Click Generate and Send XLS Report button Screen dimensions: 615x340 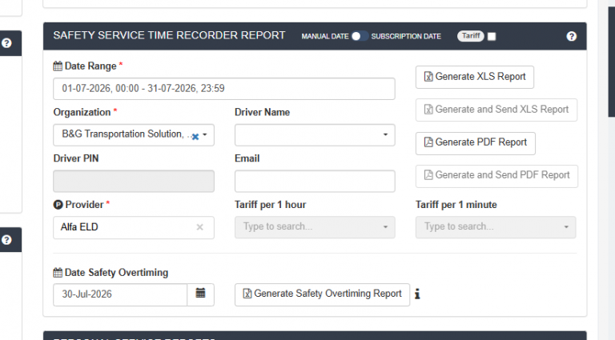[496, 110]
